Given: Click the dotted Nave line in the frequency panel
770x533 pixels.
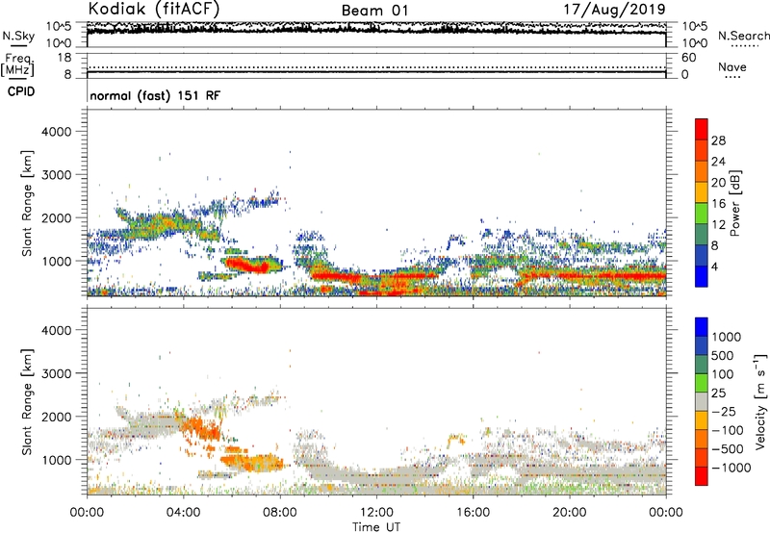Looking at the screenshot, I should point(376,67).
